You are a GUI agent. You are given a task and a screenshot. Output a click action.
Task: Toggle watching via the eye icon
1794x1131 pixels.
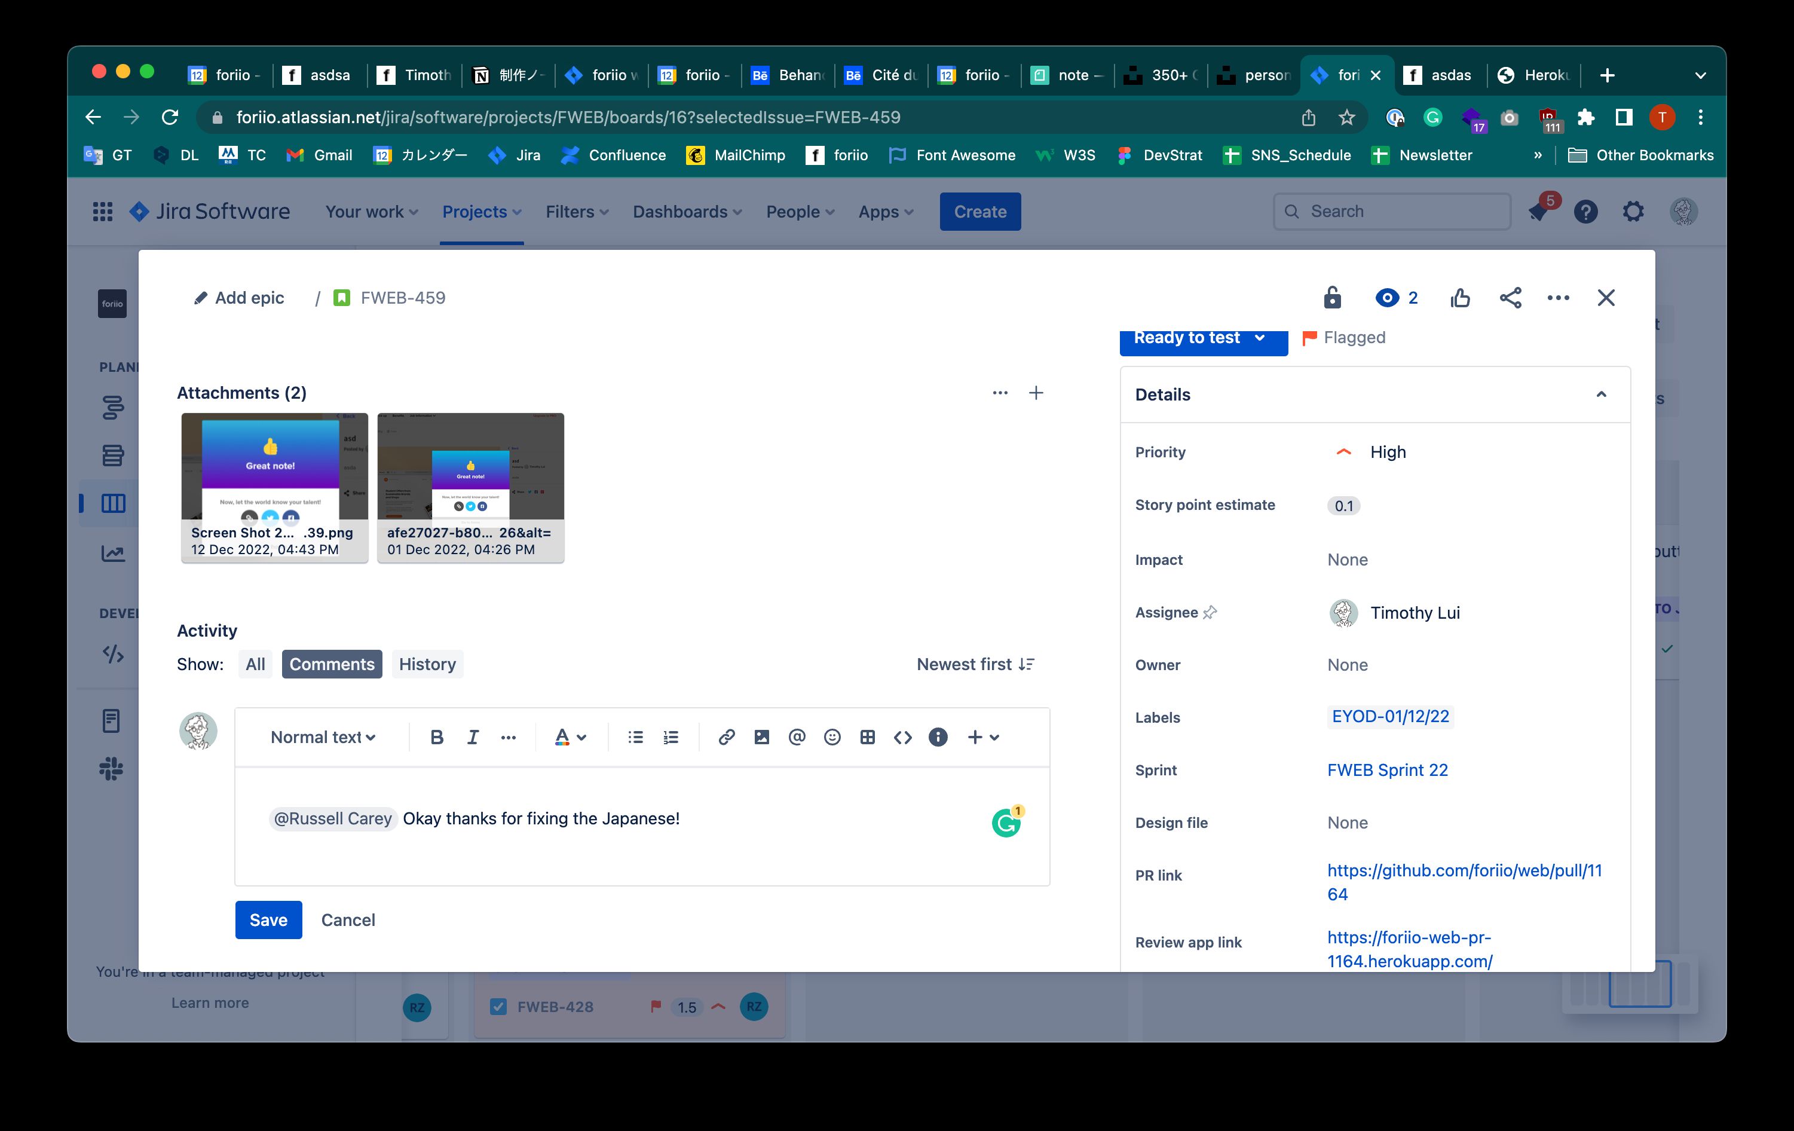(x=1387, y=297)
